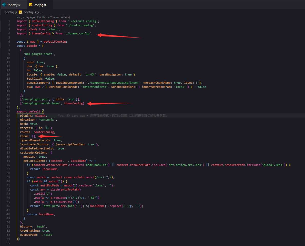The height and width of the screenshot is (246, 305).
Task: Expand breadcrumb chevron after config.js
Action: click(x=38, y=12)
